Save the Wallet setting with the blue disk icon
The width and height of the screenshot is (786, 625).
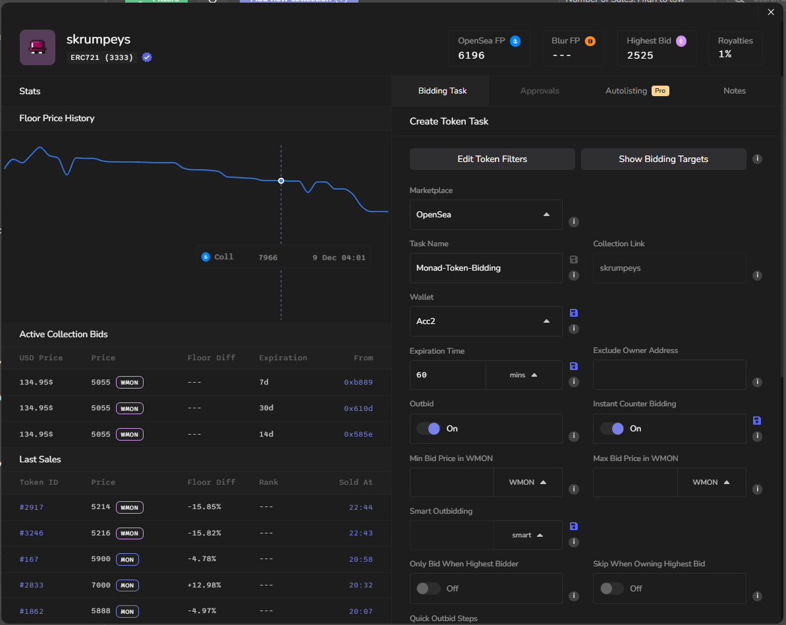pyautogui.click(x=573, y=313)
